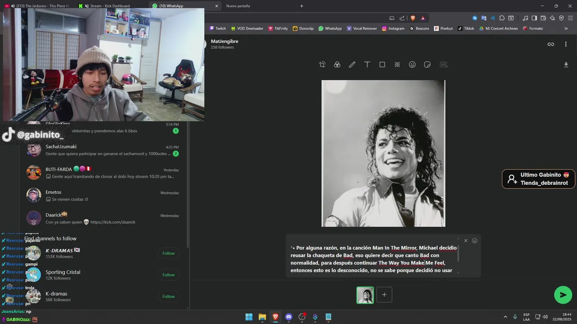Open Discord from the taskbar
The height and width of the screenshot is (324, 577).
coord(289,317)
